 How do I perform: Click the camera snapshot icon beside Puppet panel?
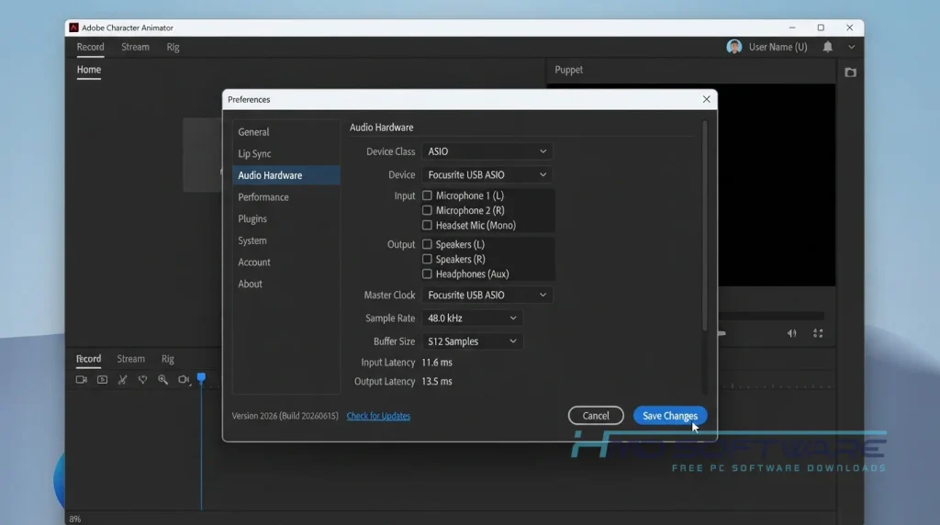coord(850,72)
